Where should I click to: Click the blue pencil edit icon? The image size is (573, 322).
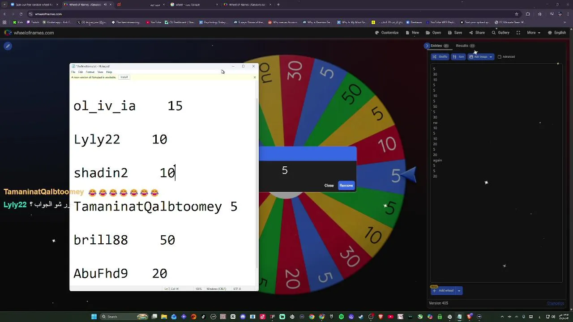(8, 46)
